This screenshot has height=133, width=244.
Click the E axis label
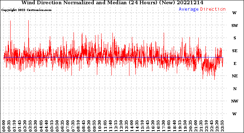point(235,63)
